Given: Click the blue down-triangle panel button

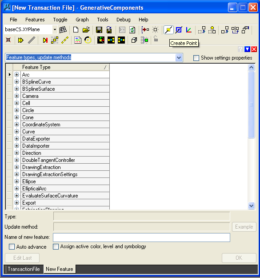Looking at the screenshot, I should tap(247, 49).
